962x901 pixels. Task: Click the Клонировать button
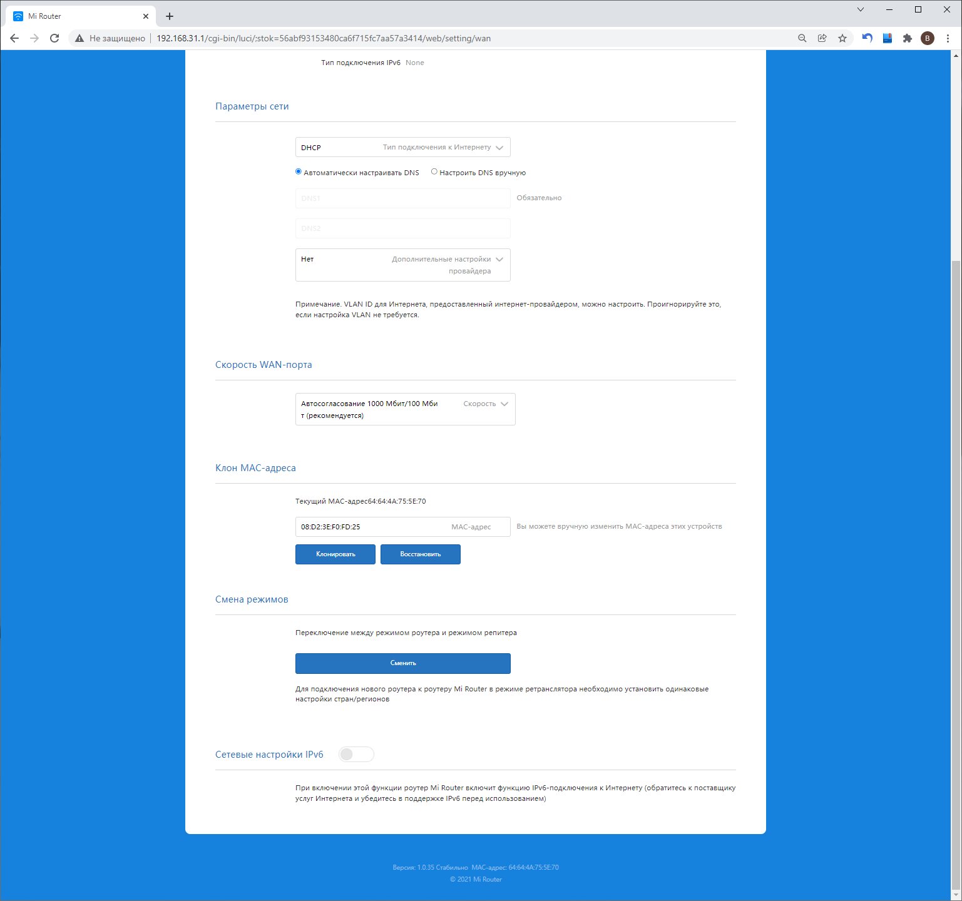point(335,554)
